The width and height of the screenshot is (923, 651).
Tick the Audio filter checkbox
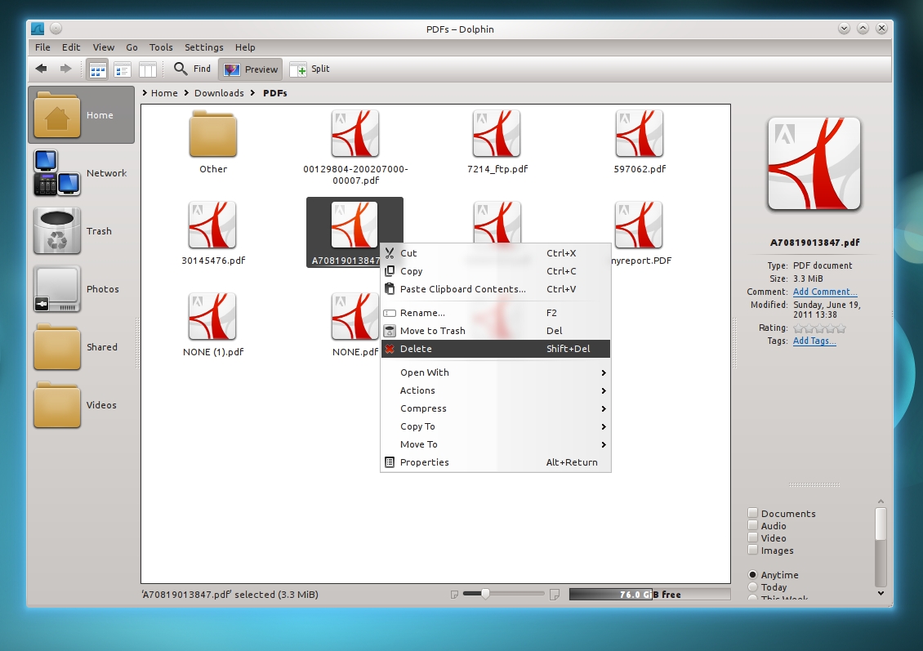[x=752, y=525]
